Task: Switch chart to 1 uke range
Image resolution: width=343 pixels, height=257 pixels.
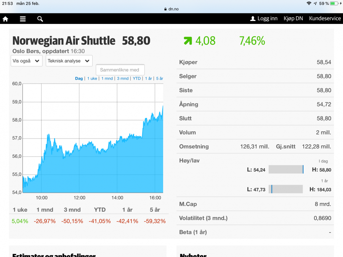Action: pos(92,78)
